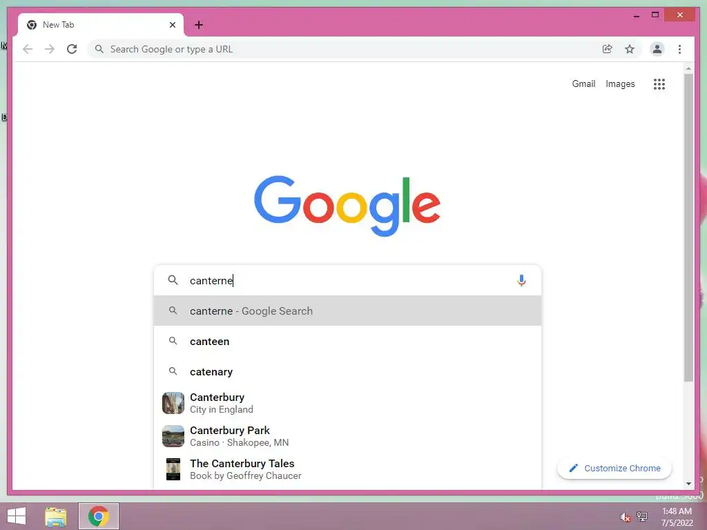Click the magnifier icon in Google search box
707x530 pixels.
(x=173, y=280)
